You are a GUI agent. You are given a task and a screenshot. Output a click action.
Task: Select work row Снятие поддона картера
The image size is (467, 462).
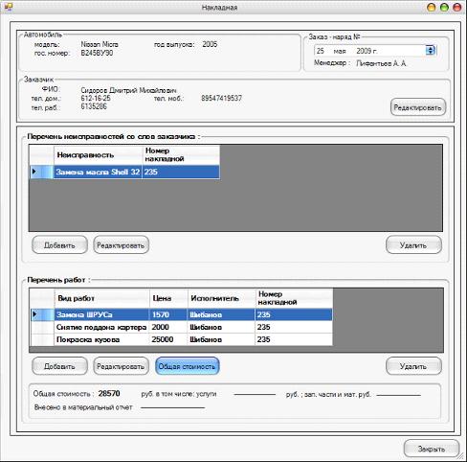tap(181, 327)
